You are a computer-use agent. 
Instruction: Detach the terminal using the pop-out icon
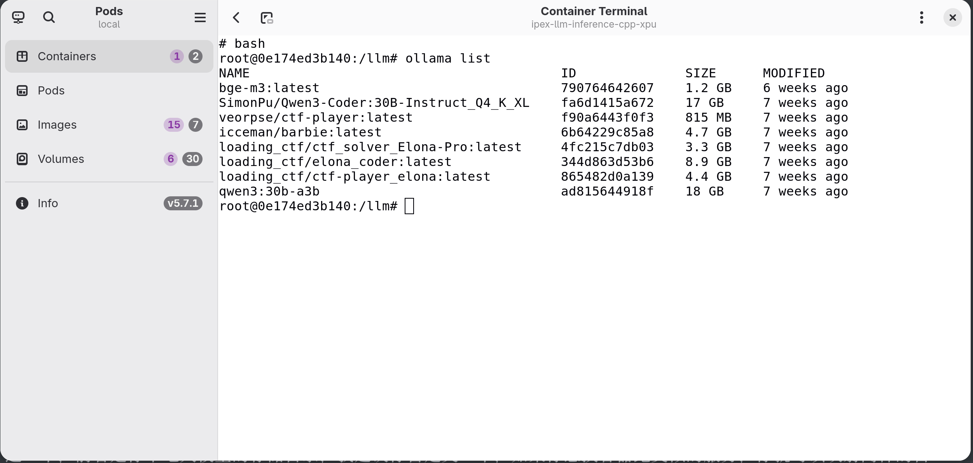click(x=267, y=17)
